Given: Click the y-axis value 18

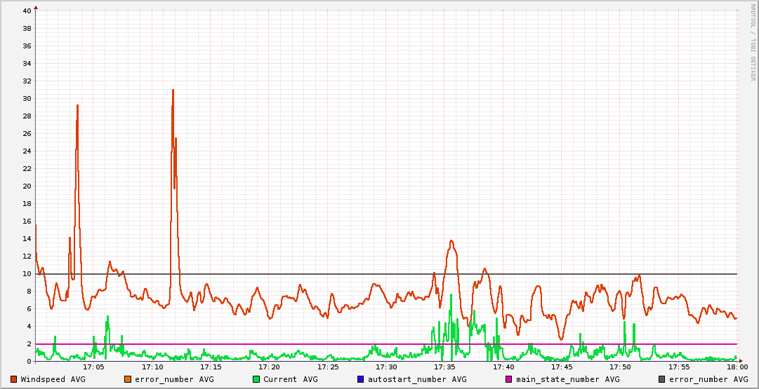Looking at the screenshot, I should 27,203.
